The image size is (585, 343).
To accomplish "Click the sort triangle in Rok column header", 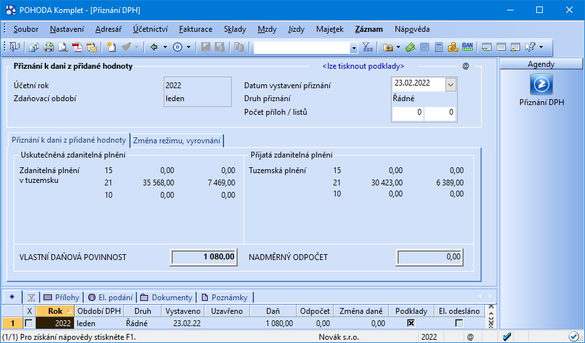I will coord(69,311).
